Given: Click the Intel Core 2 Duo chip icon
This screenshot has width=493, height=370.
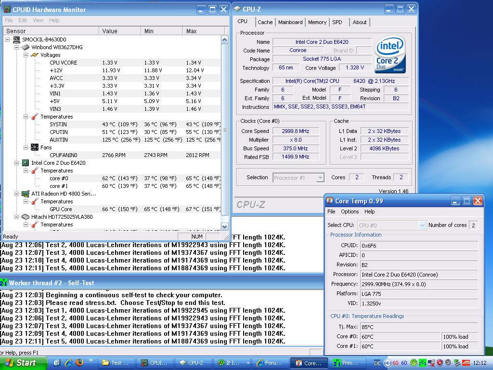Looking at the screenshot, I should pyautogui.click(x=25, y=163).
